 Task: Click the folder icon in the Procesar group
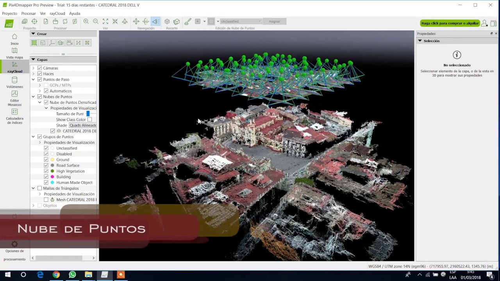pos(55,21)
